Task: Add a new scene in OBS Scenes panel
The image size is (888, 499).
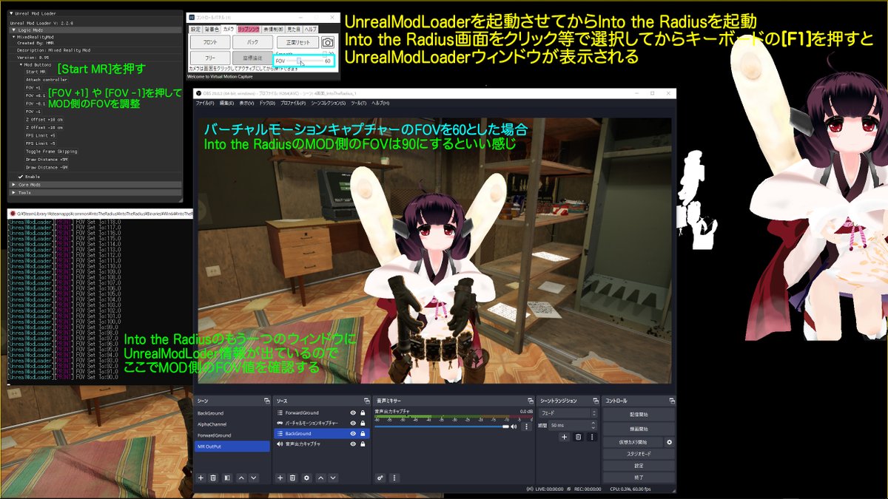Action: tap(201, 478)
